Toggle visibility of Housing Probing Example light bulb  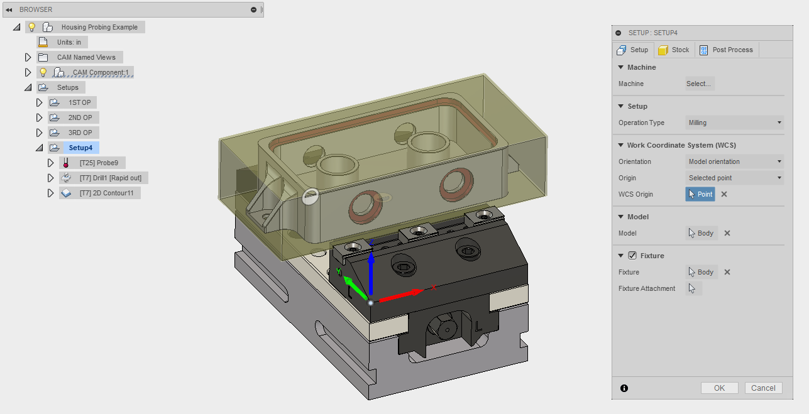tap(31, 26)
